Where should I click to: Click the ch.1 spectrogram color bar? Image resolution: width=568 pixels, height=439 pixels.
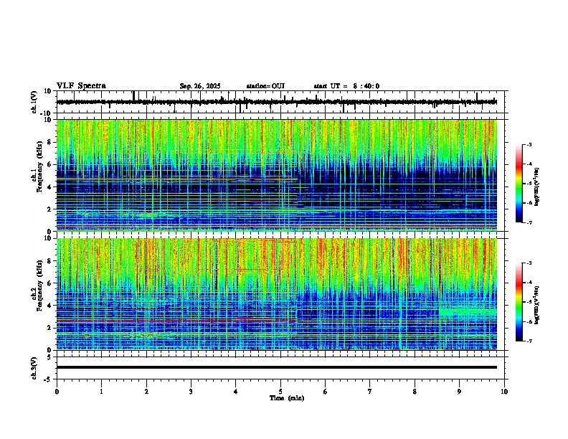519,184
